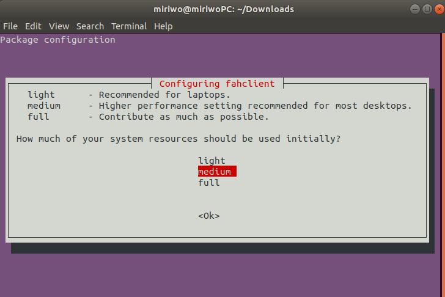Open the Help menu
Screen dimensions: 445x297
pos(163,26)
